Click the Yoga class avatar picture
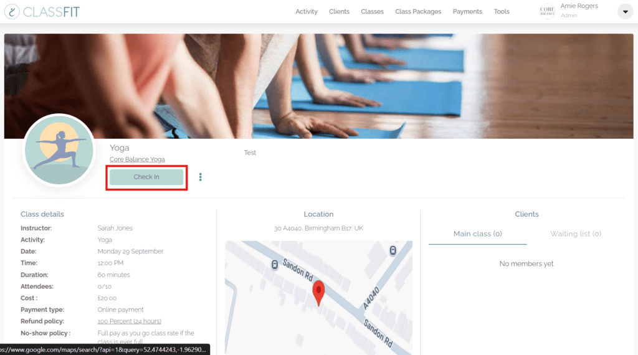638x355 pixels. (59, 150)
